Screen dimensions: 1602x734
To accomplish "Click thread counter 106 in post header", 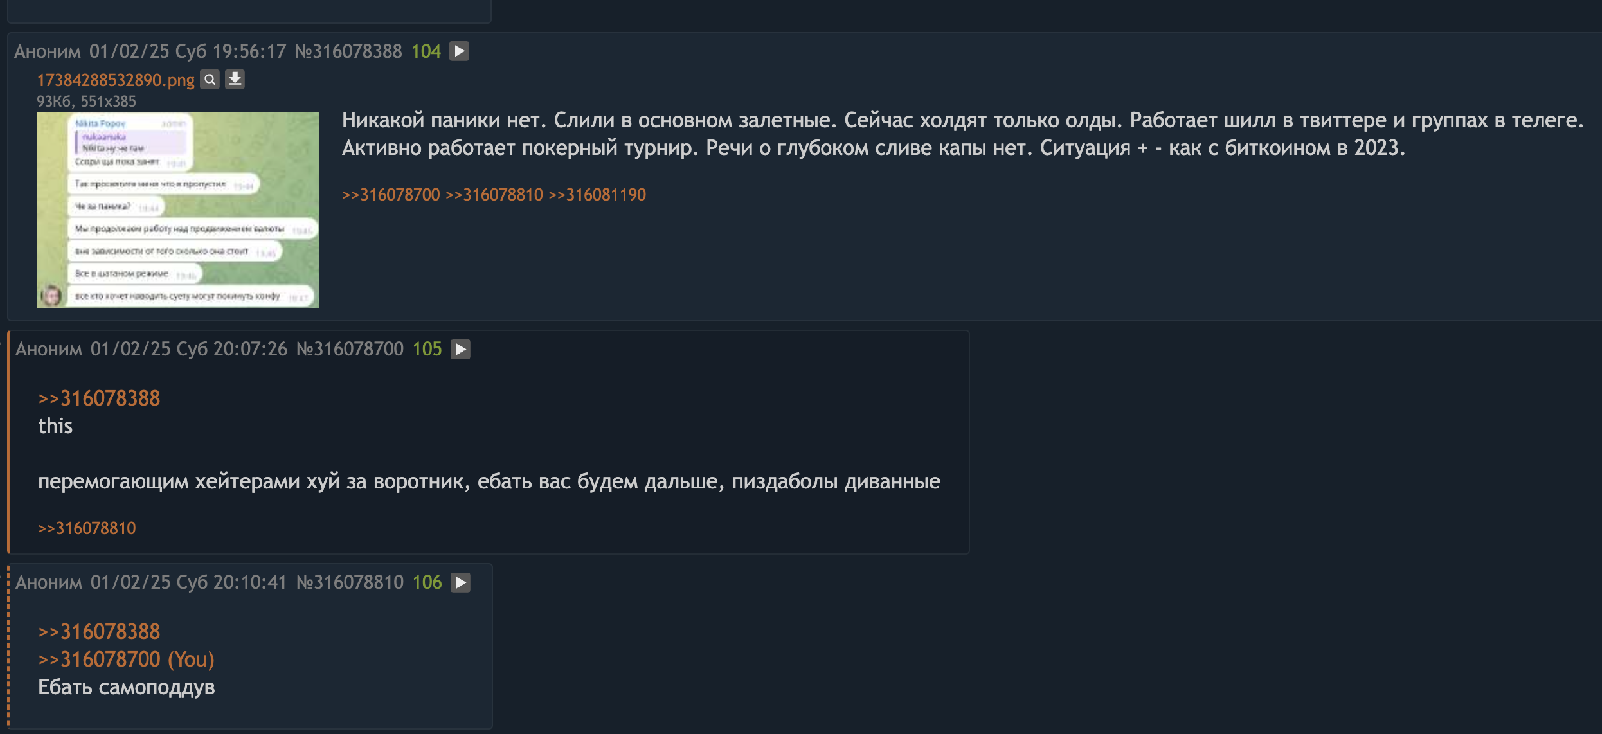I will point(428,582).
